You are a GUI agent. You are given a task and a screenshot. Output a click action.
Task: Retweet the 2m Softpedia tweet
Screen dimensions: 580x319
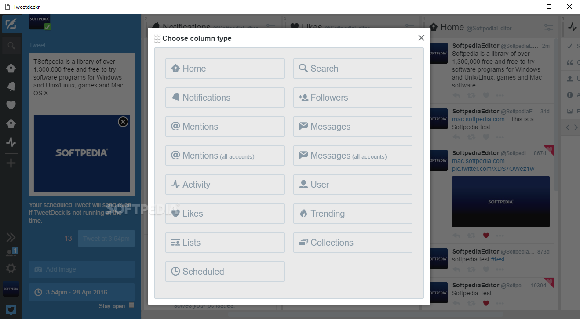pyautogui.click(x=471, y=95)
